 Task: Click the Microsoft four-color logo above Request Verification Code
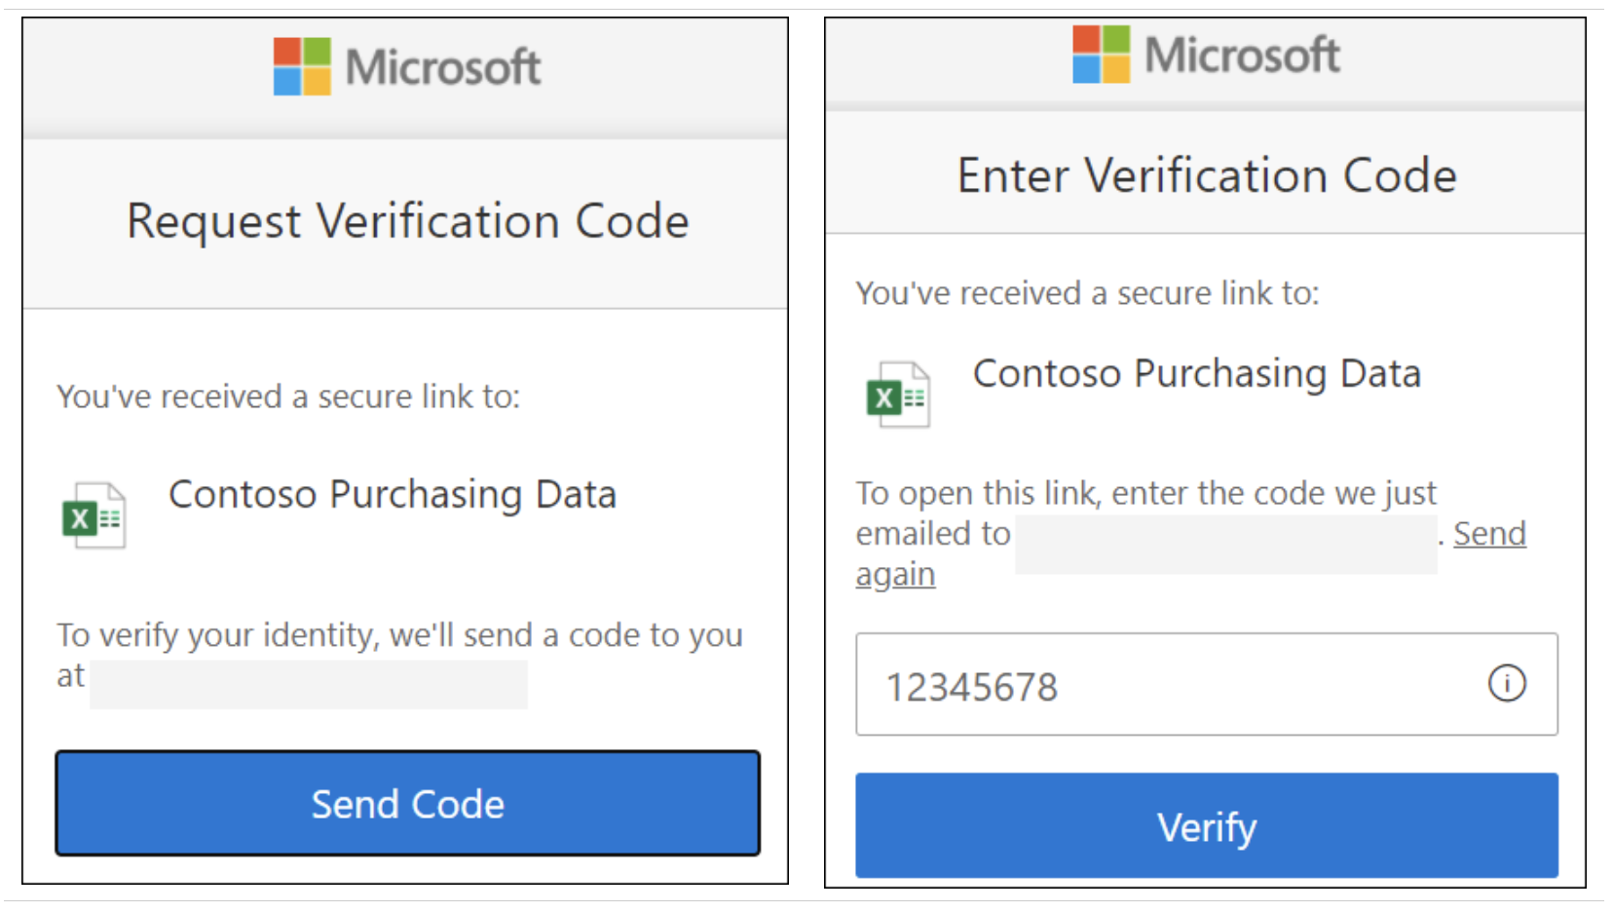(x=302, y=66)
